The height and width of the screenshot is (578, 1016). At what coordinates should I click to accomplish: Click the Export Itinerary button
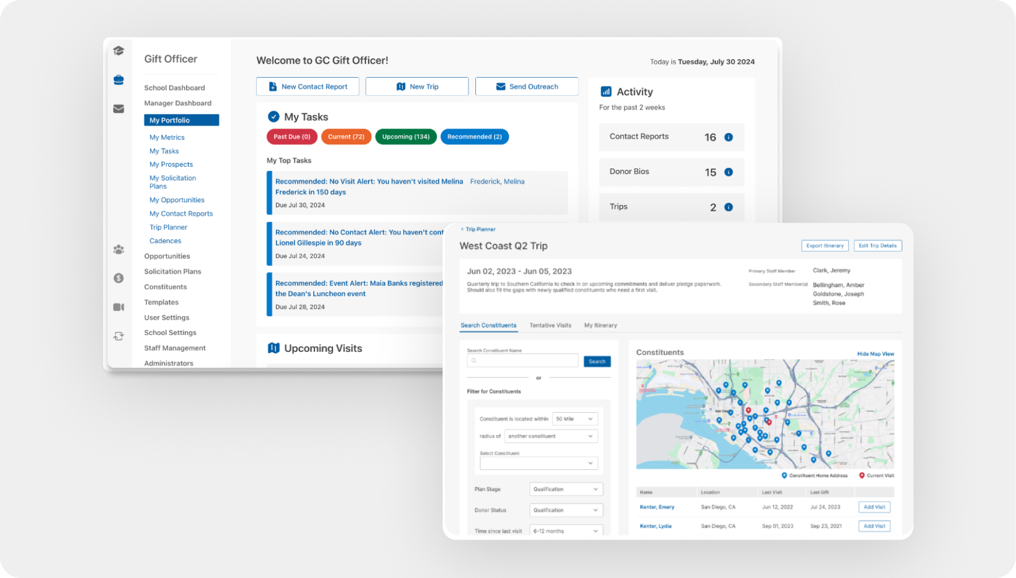(825, 245)
